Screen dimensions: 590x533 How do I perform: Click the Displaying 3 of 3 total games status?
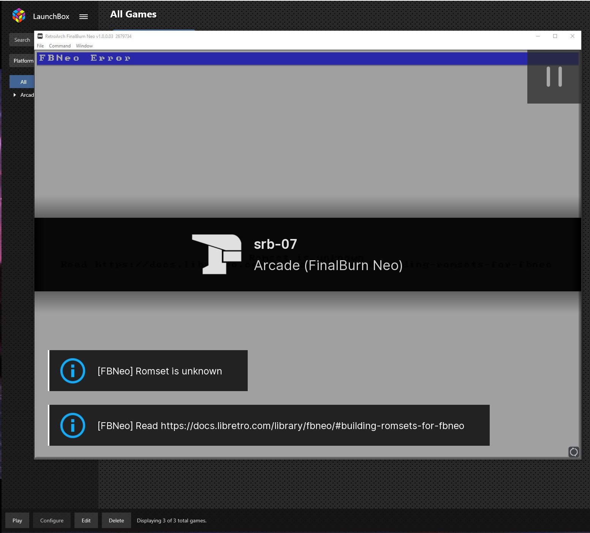172,520
